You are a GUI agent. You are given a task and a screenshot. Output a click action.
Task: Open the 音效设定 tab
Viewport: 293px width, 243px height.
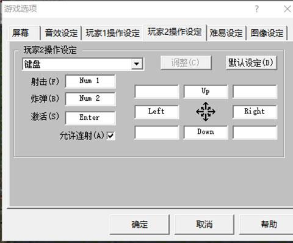(x=61, y=33)
